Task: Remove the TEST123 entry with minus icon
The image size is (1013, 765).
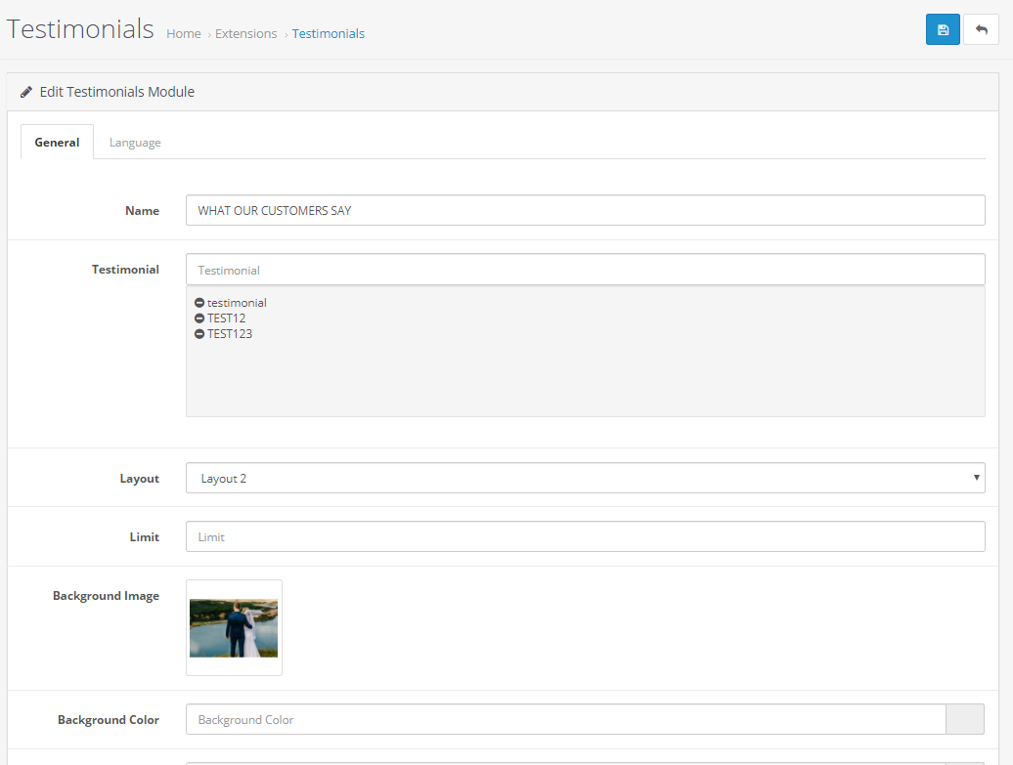Action: [199, 334]
